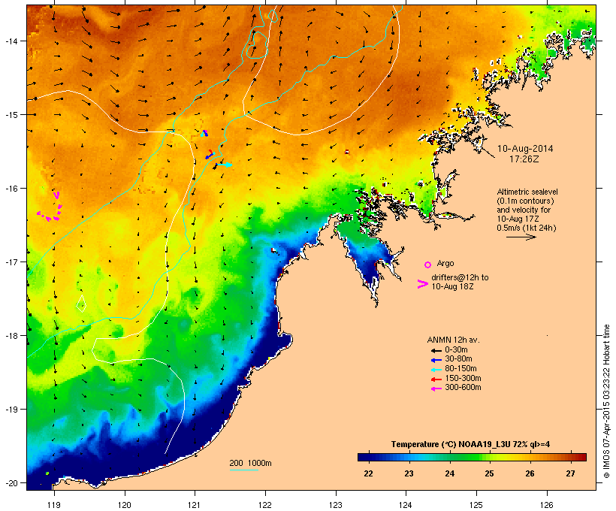Click longitude label 119
616x511 pixels.
pyautogui.click(x=54, y=505)
